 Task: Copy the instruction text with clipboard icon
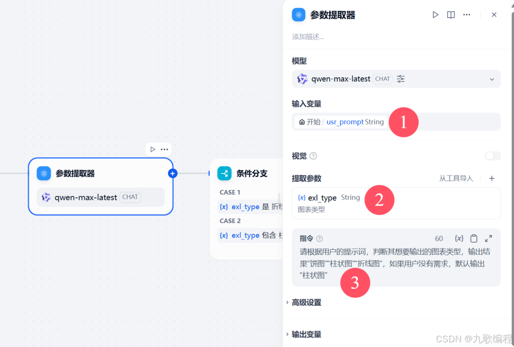[x=474, y=238]
